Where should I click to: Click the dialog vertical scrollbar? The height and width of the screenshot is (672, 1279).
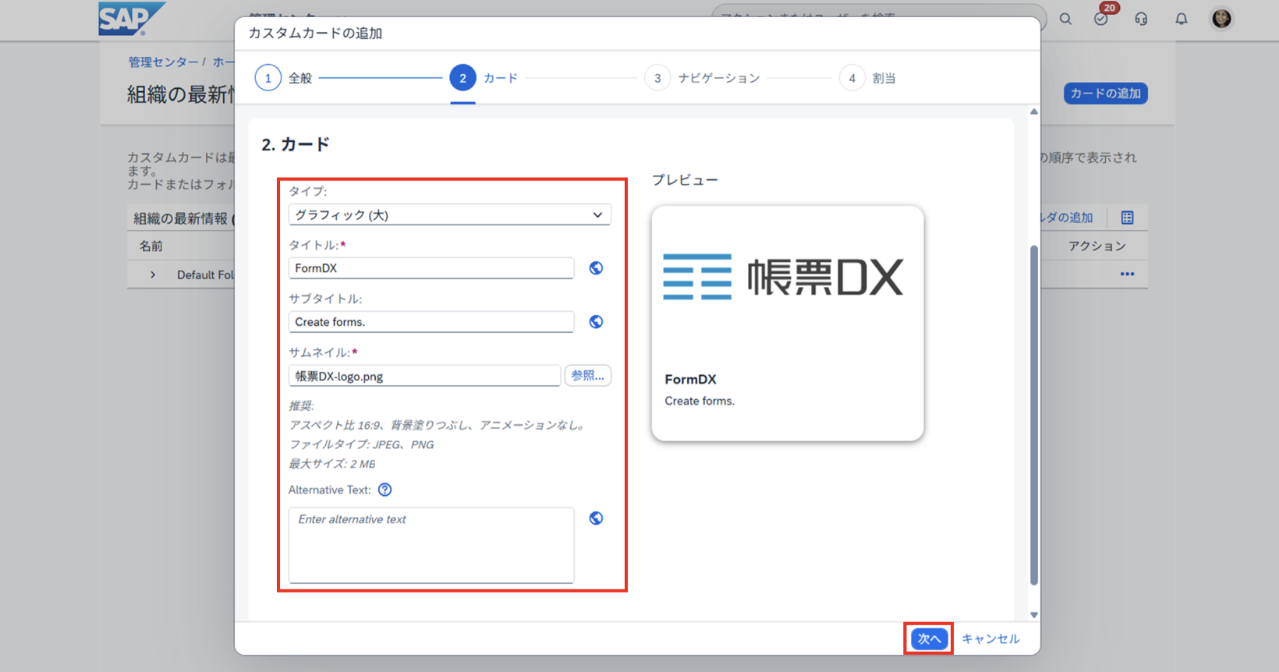click(x=1034, y=413)
